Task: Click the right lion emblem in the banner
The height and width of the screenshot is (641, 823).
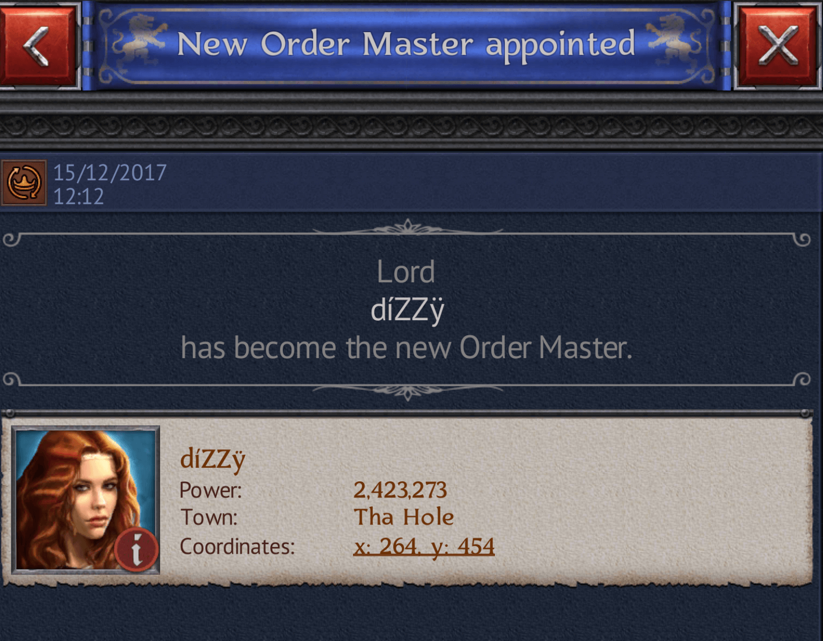Action: 674,42
